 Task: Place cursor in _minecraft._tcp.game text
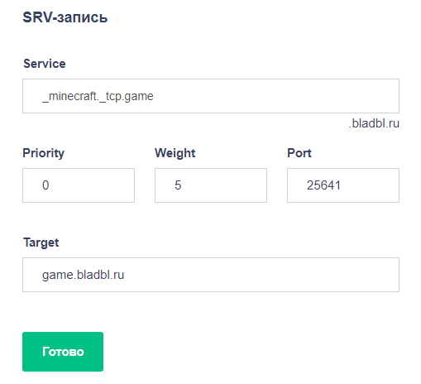[98, 96]
